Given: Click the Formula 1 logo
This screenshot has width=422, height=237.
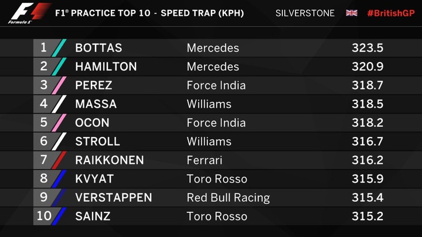Looking at the screenshot, I should pyautogui.click(x=30, y=13).
